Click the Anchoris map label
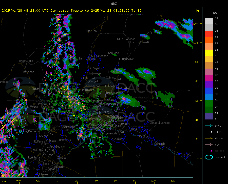 (x=65, y=140)
